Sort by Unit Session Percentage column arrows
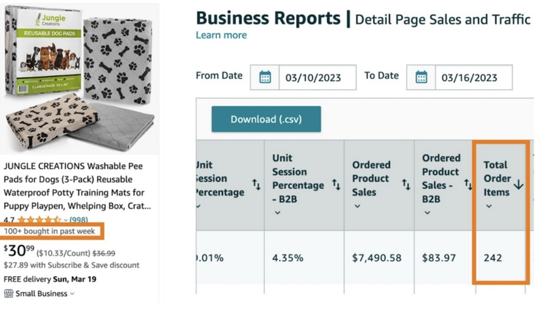The height and width of the screenshot is (319, 536). point(257,185)
